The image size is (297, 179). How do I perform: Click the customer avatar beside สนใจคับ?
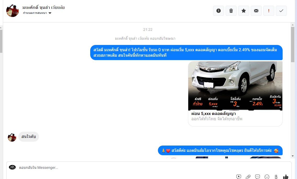point(12,137)
